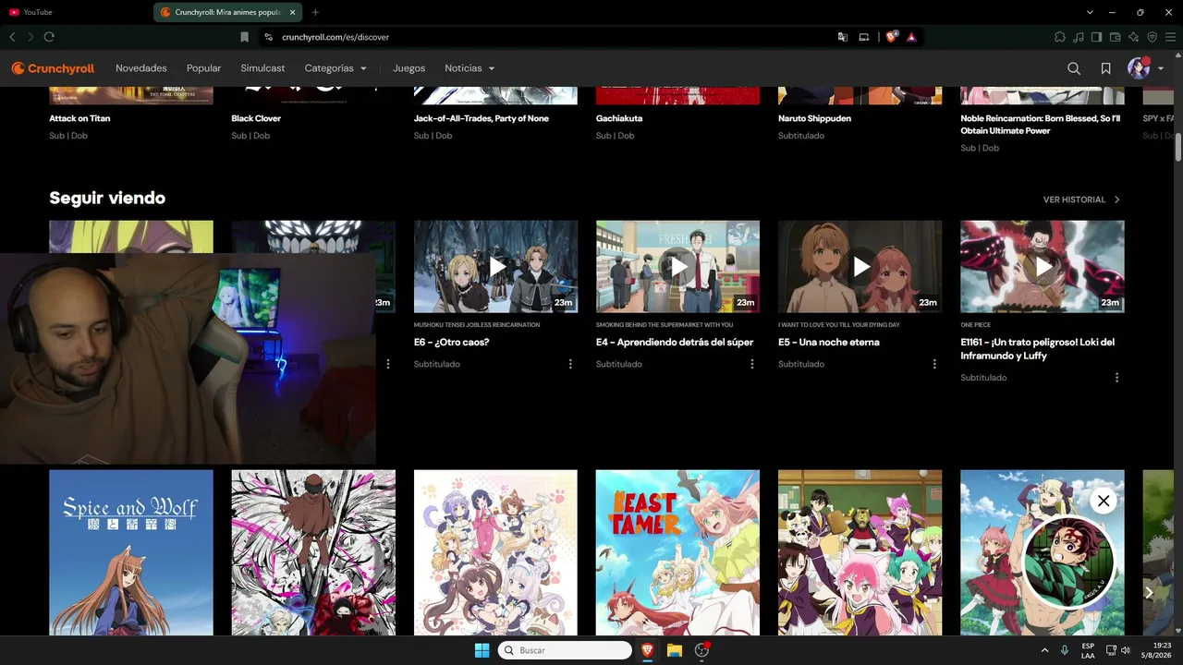
Task: Play Smoking Behind the Supermarket E4
Action: tap(677, 266)
